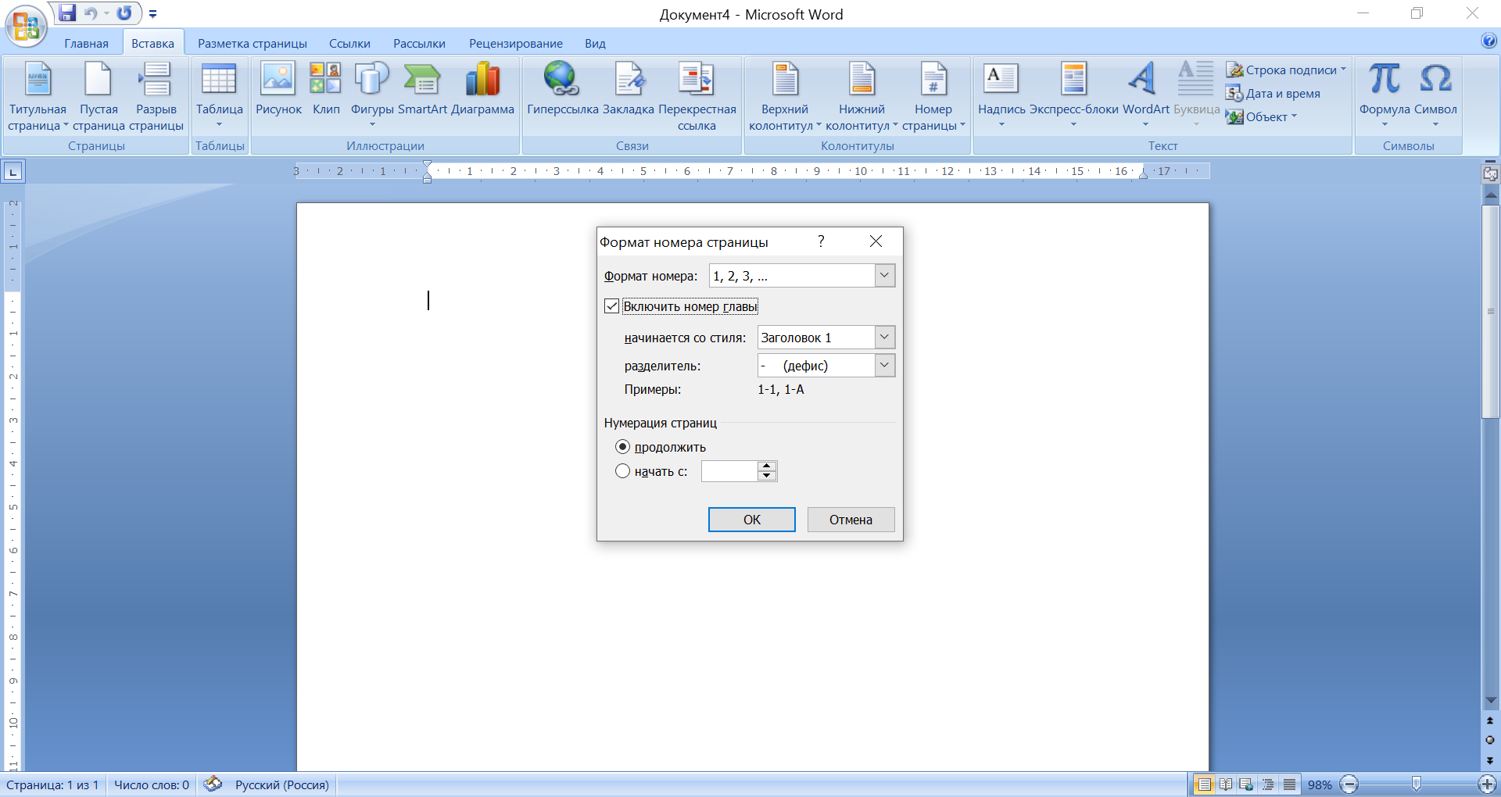Switch to the Разметка страницы tab

click(x=252, y=44)
